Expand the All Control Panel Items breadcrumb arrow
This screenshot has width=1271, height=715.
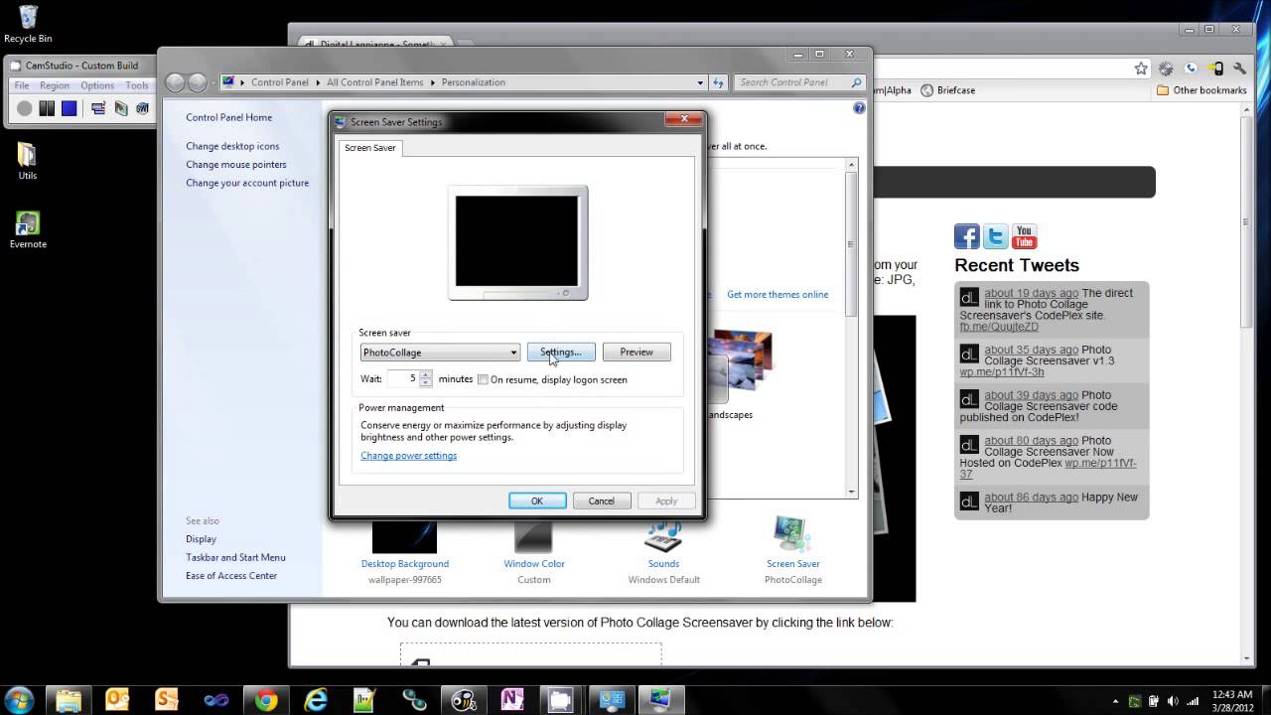click(432, 82)
